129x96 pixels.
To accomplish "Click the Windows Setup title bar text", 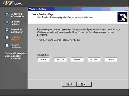I will pyautogui.click(x=37, y=9).
